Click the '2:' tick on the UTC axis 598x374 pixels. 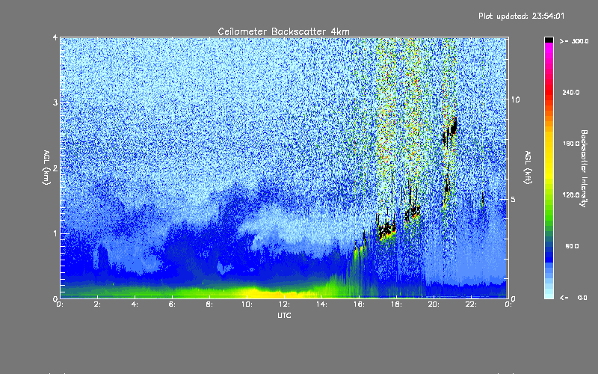97,304
